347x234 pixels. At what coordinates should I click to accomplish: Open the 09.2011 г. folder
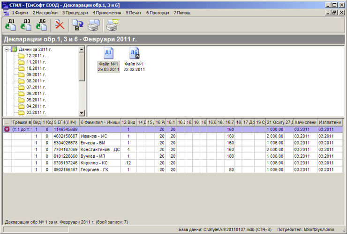coord(36,75)
